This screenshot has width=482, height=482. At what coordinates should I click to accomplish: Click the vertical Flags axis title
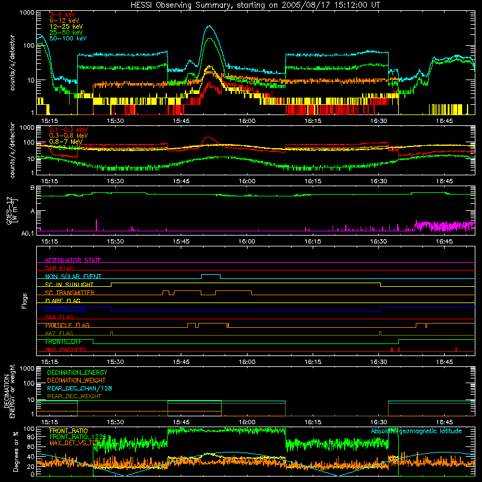tap(24, 301)
